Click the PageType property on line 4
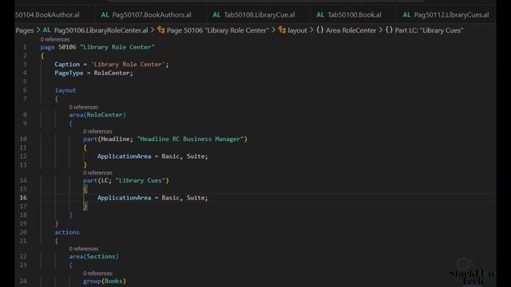The image size is (511, 287). click(69, 73)
